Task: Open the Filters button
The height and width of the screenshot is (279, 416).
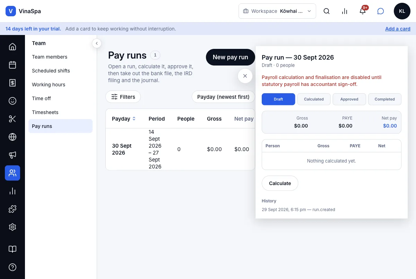Action: point(123,97)
